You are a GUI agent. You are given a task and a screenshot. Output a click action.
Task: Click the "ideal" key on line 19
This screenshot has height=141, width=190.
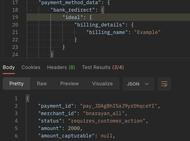pos(73,17)
